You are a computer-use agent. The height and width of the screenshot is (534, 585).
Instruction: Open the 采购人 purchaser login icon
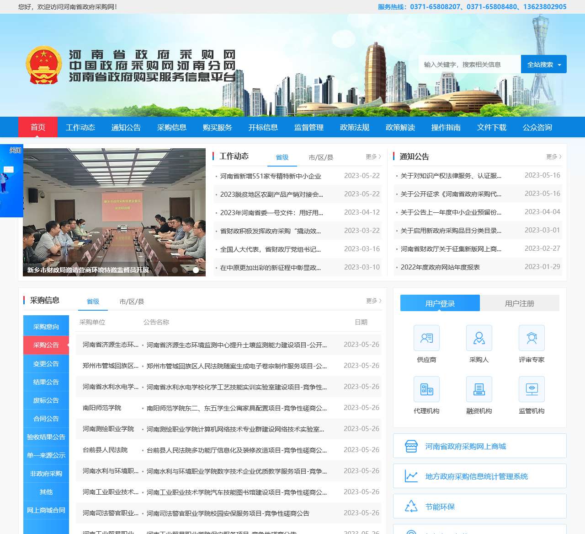(479, 338)
